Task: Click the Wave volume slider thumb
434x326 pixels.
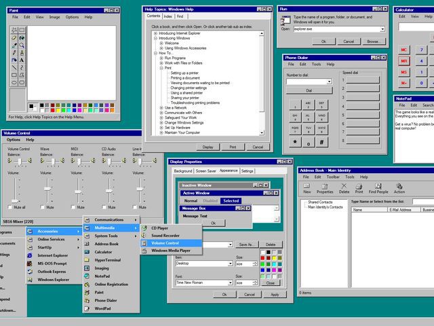Action: point(47,189)
